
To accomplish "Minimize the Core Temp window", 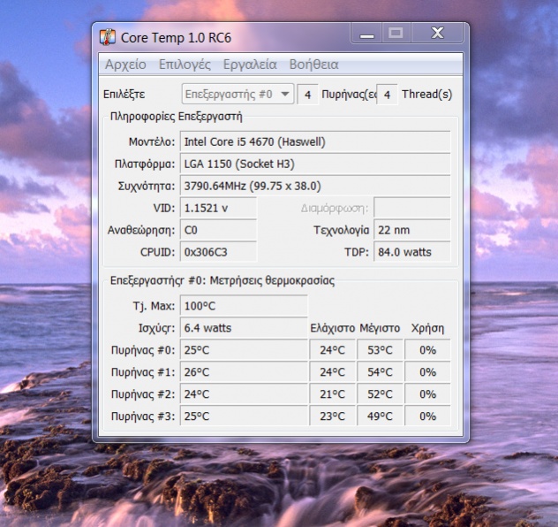I will (366, 33).
